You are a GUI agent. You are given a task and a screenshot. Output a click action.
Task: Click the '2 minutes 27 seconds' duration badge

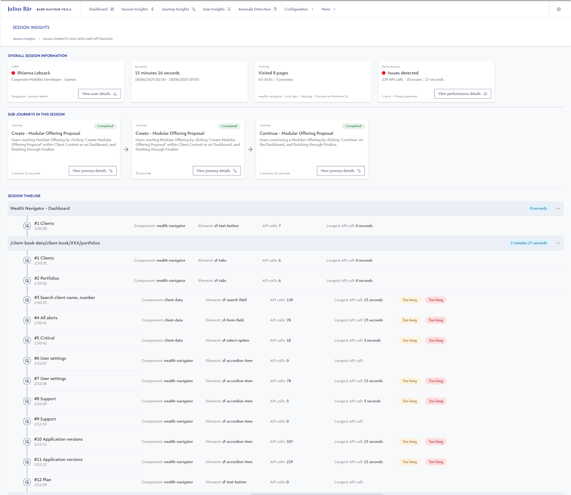pyautogui.click(x=529, y=243)
